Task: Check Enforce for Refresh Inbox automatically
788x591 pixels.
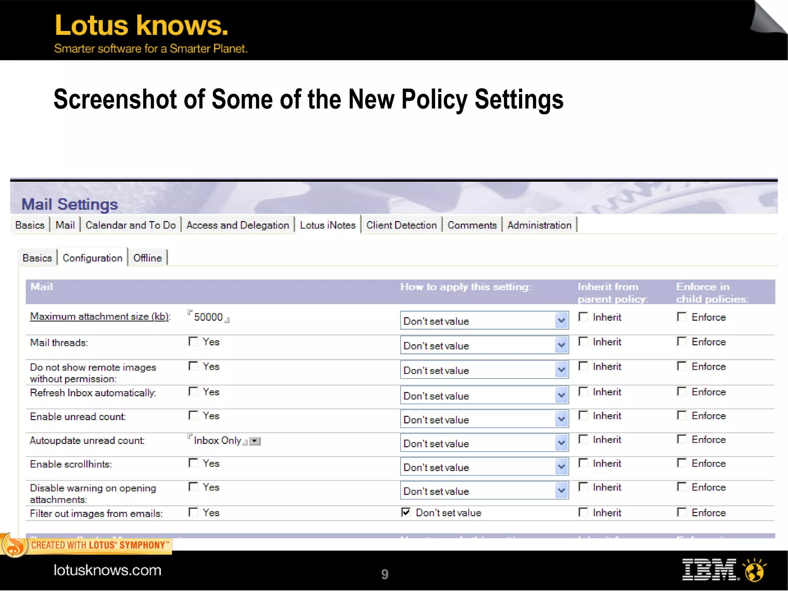Action: click(x=682, y=392)
